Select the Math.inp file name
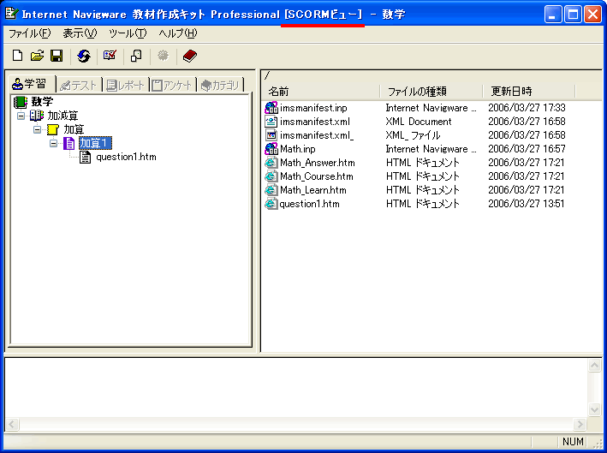 click(x=298, y=149)
